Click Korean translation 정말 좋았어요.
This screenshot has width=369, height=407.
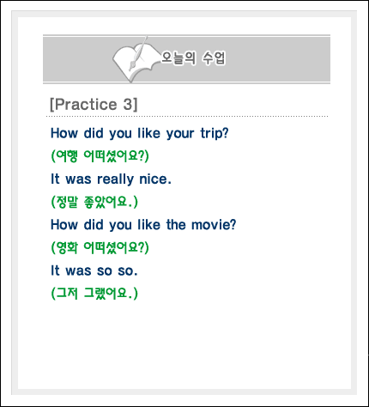click(x=94, y=202)
